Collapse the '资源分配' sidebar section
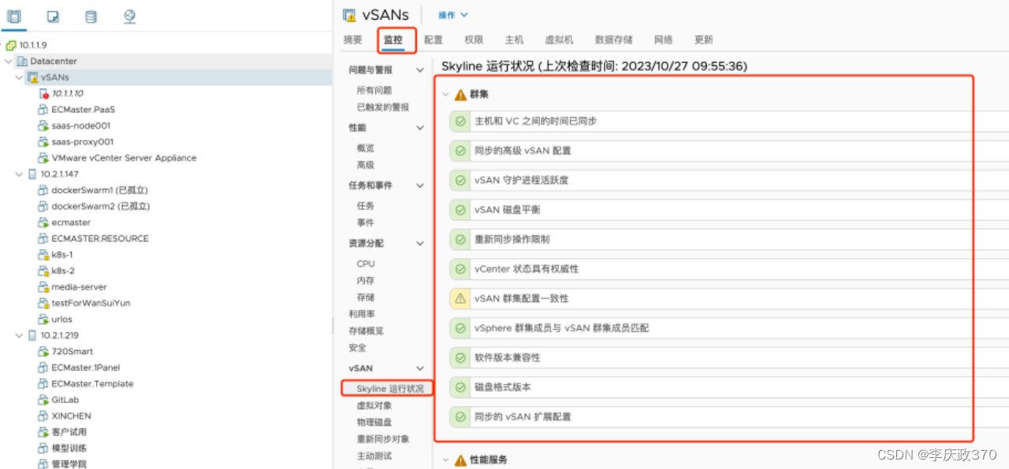1009x469 pixels. coord(419,243)
